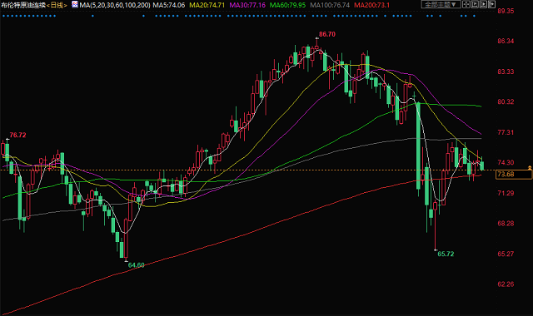Toggle the MA20:74.71 line label
533x316 pixels.
(x=207, y=5)
